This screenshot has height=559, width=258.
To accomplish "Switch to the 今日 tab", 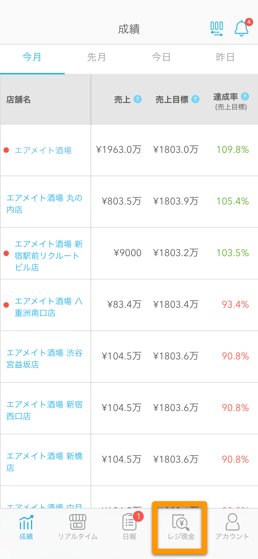I will 161,57.
